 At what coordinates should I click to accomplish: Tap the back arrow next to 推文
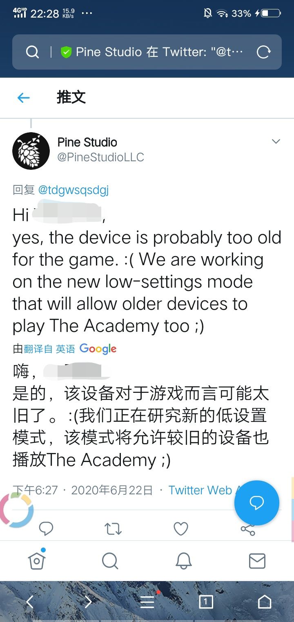(x=24, y=98)
